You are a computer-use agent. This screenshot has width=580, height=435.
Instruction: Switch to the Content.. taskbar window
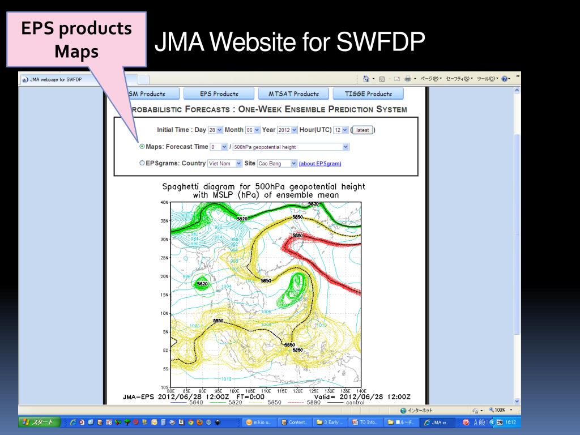295,423
